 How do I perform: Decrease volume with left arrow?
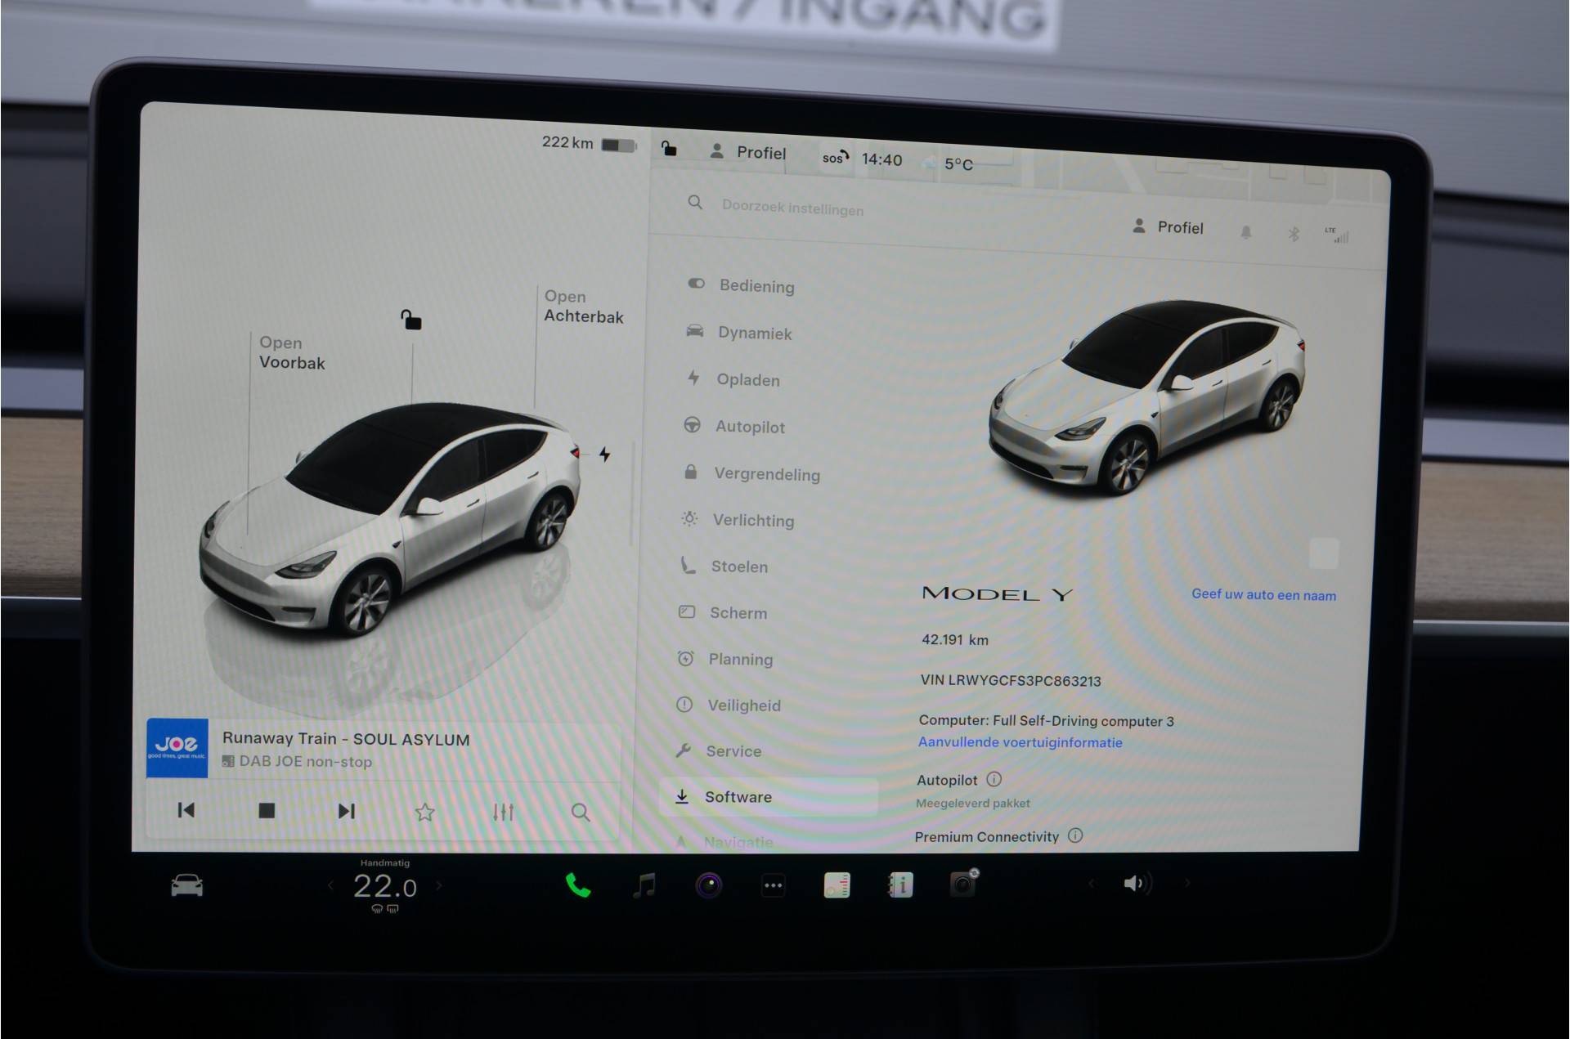(x=1091, y=883)
